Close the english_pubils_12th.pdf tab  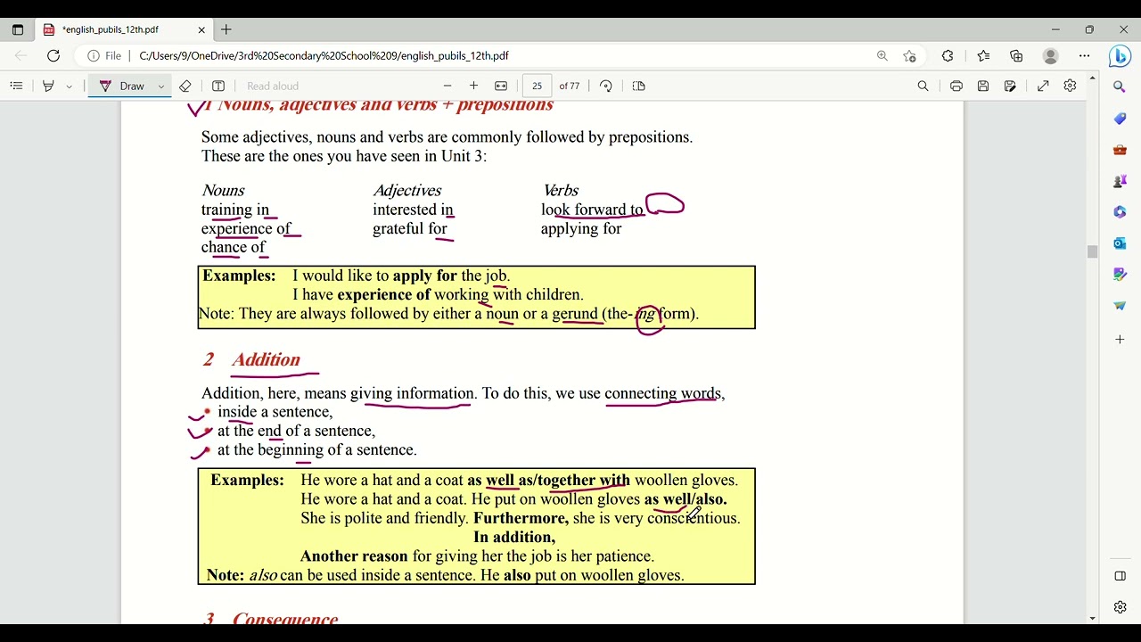click(x=201, y=29)
